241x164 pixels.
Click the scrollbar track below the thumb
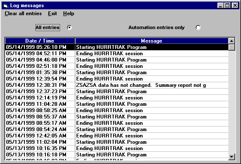click(x=231, y=102)
